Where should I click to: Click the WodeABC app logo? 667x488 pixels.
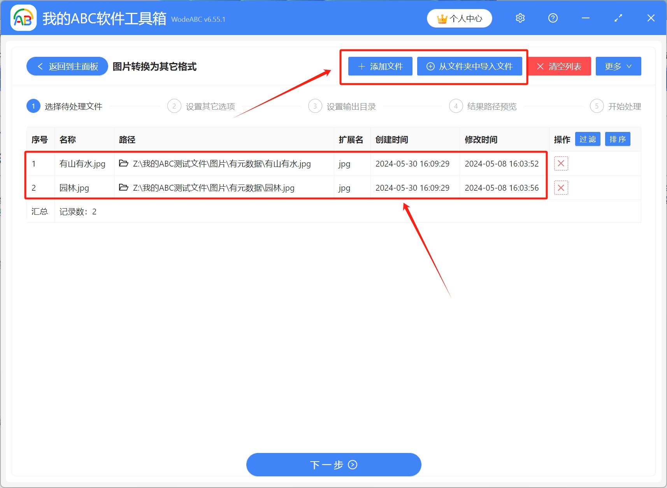[23, 18]
